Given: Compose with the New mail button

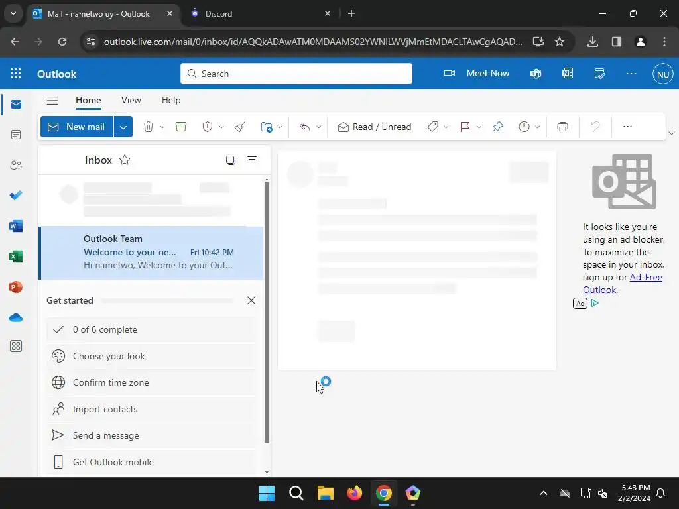Looking at the screenshot, I should click(77, 127).
